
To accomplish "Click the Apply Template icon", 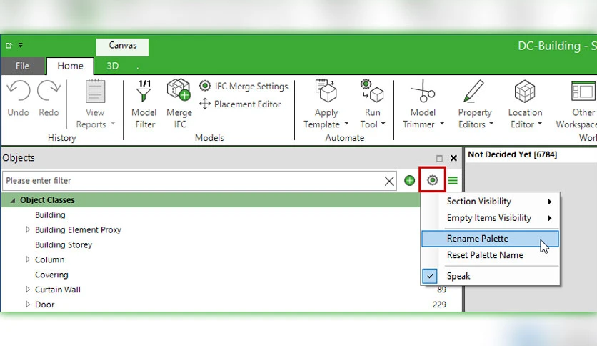I will (x=326, y=91).
